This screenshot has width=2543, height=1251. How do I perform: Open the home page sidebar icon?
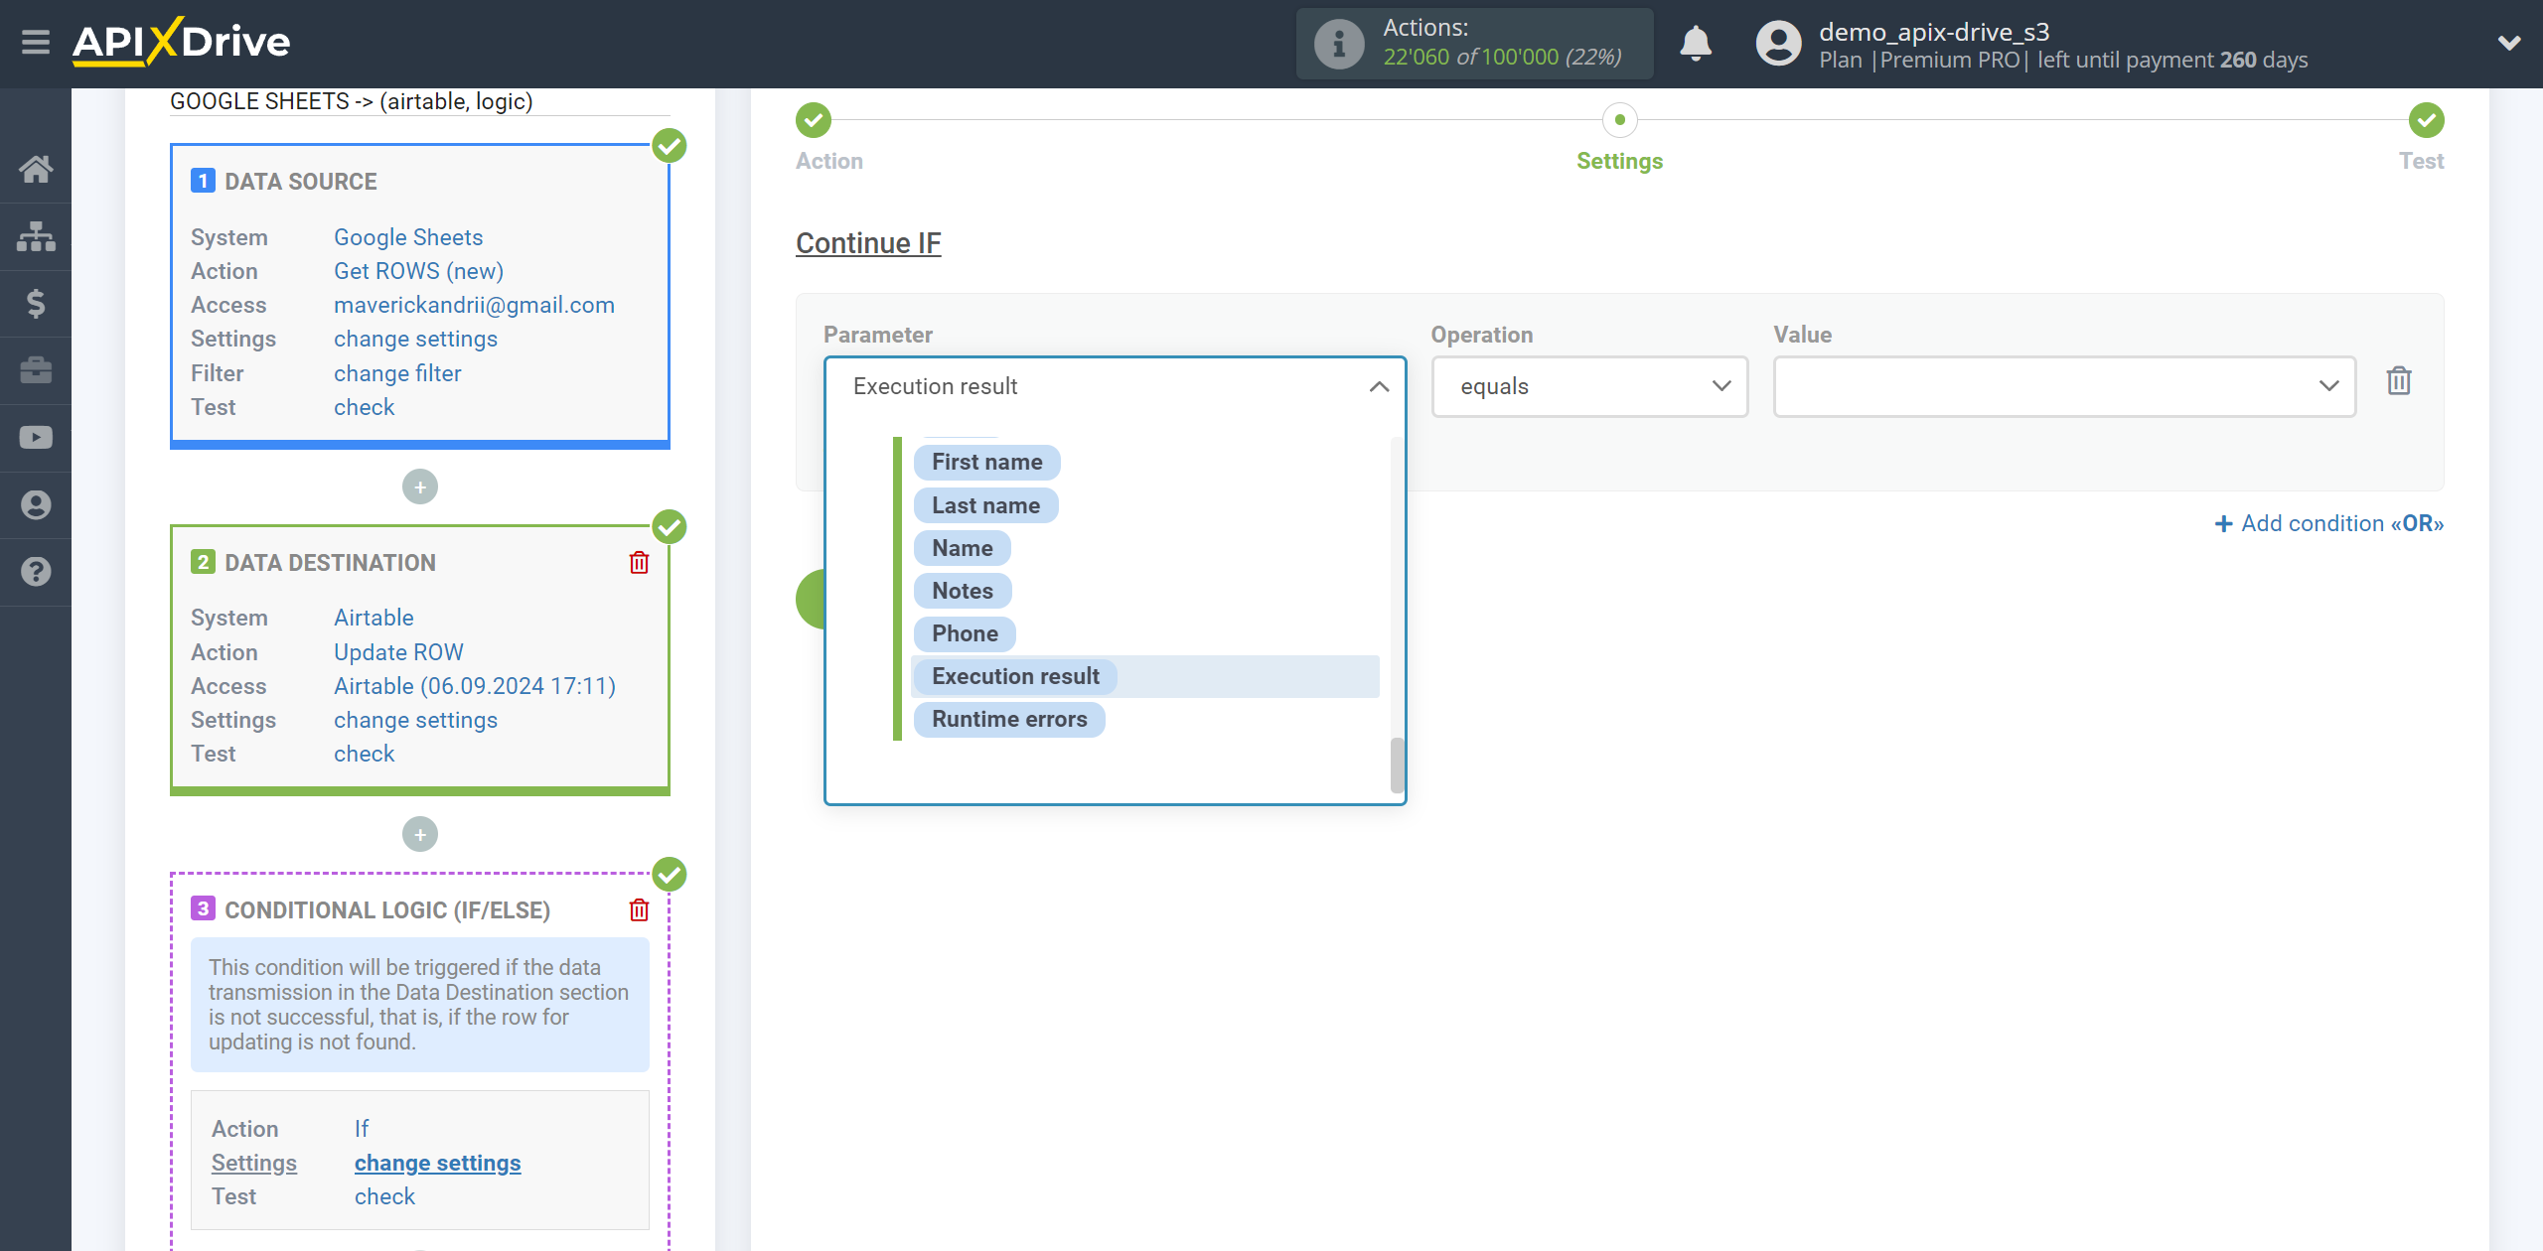click(36, 169)
